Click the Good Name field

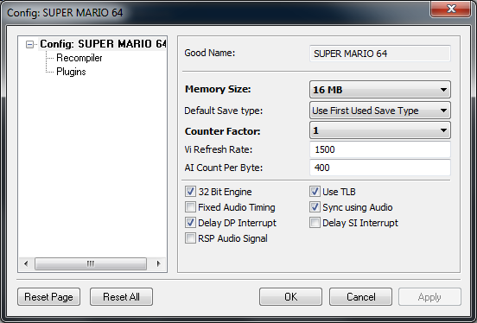point(380,54)
